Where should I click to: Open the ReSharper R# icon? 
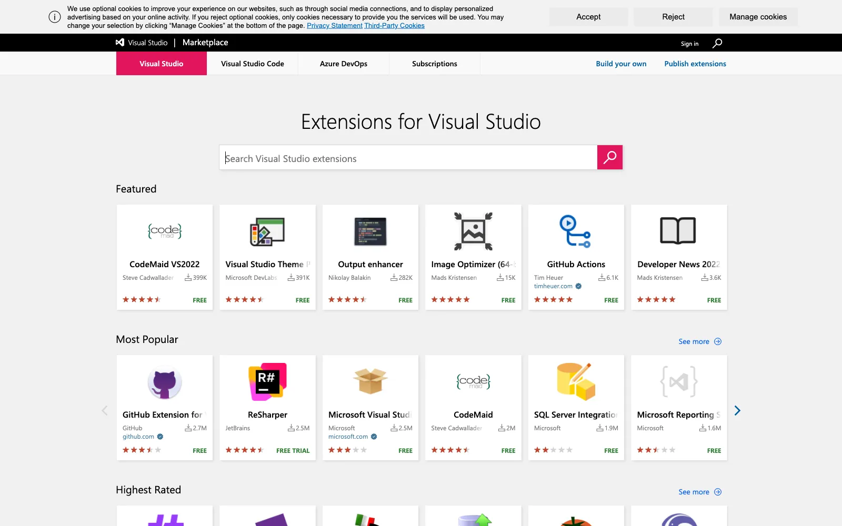[x=267, y=382]
